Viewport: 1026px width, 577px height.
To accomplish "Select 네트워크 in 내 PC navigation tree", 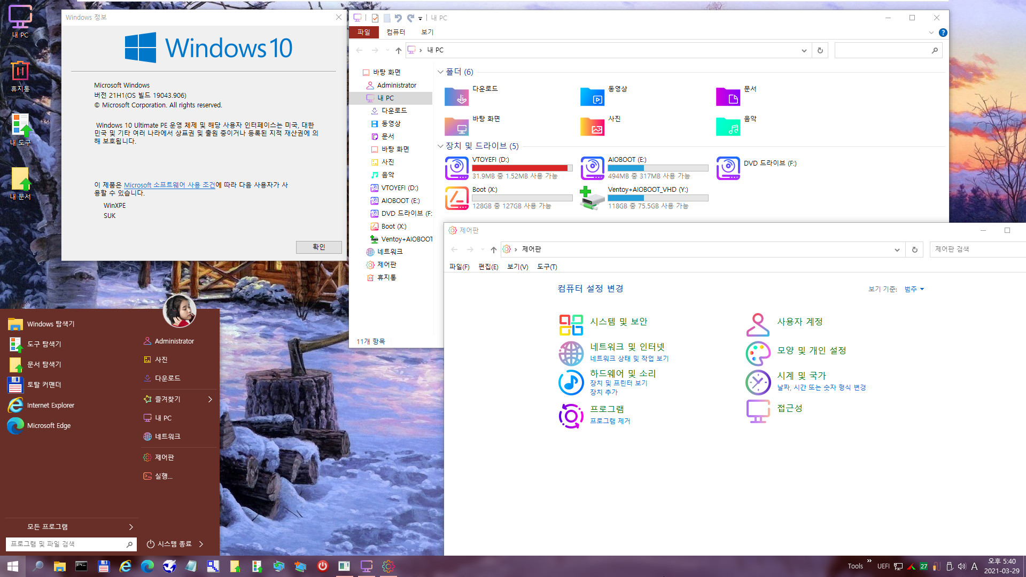I will 390,252.
